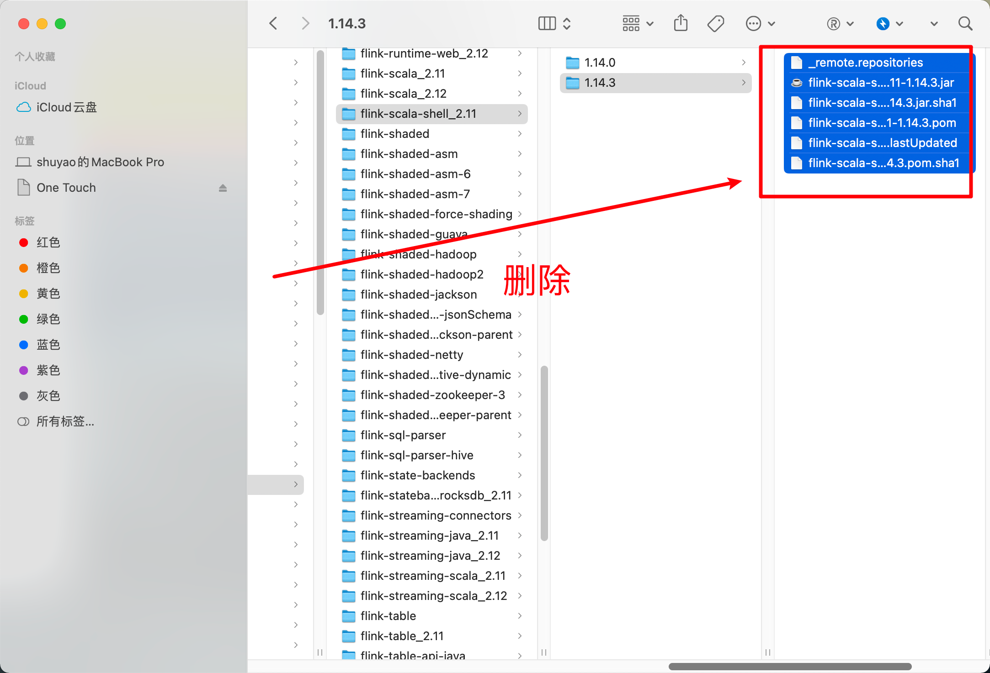
Task: Open the flink-streaming-java_2.11 folder
Action: click(431, 536)
